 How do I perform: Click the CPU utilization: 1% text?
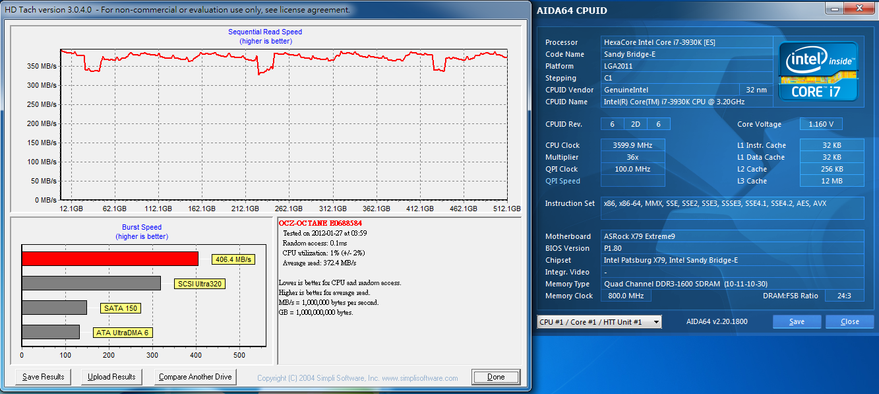point(324,253)
